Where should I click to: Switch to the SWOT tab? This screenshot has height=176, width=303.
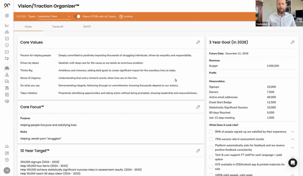(87, 26)
